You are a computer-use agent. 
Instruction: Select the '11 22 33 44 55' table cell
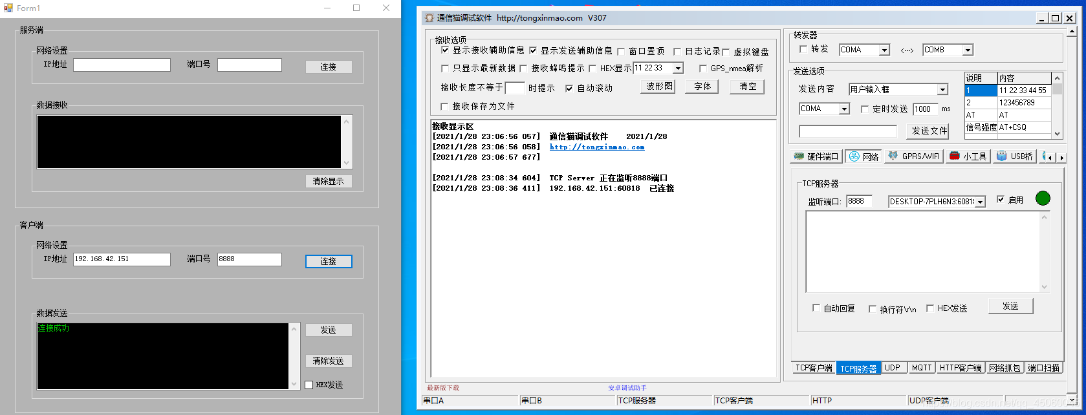(x=1025, y=90)
